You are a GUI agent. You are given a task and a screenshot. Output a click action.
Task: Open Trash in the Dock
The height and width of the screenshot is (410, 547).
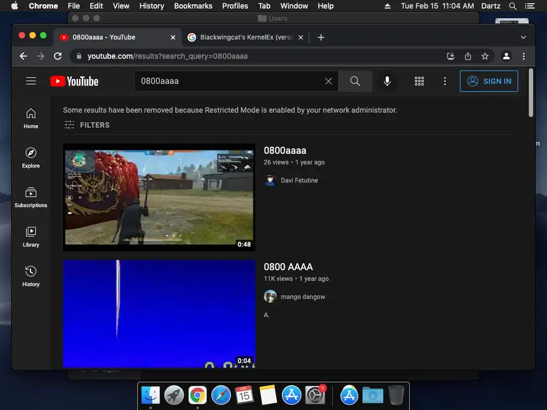[x=396, y=395]
